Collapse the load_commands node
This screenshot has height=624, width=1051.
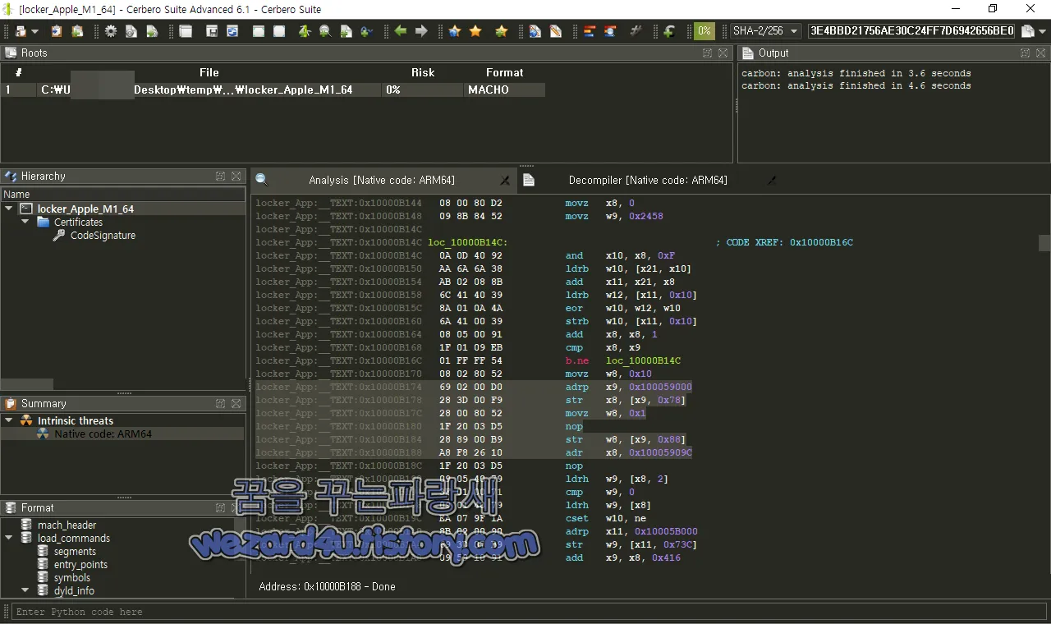point(9,538)
